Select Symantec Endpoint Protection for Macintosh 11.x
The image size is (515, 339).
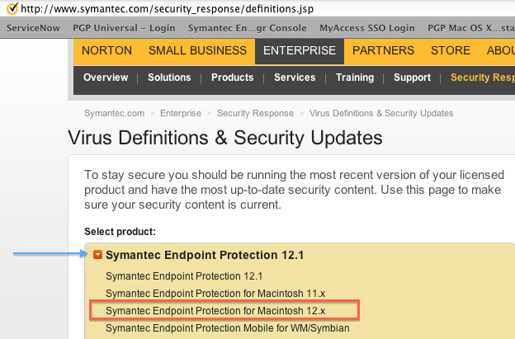point(215,293)
